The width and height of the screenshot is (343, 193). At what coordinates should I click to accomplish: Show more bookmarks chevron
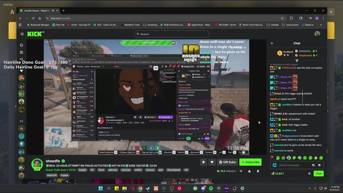[321, 25]
